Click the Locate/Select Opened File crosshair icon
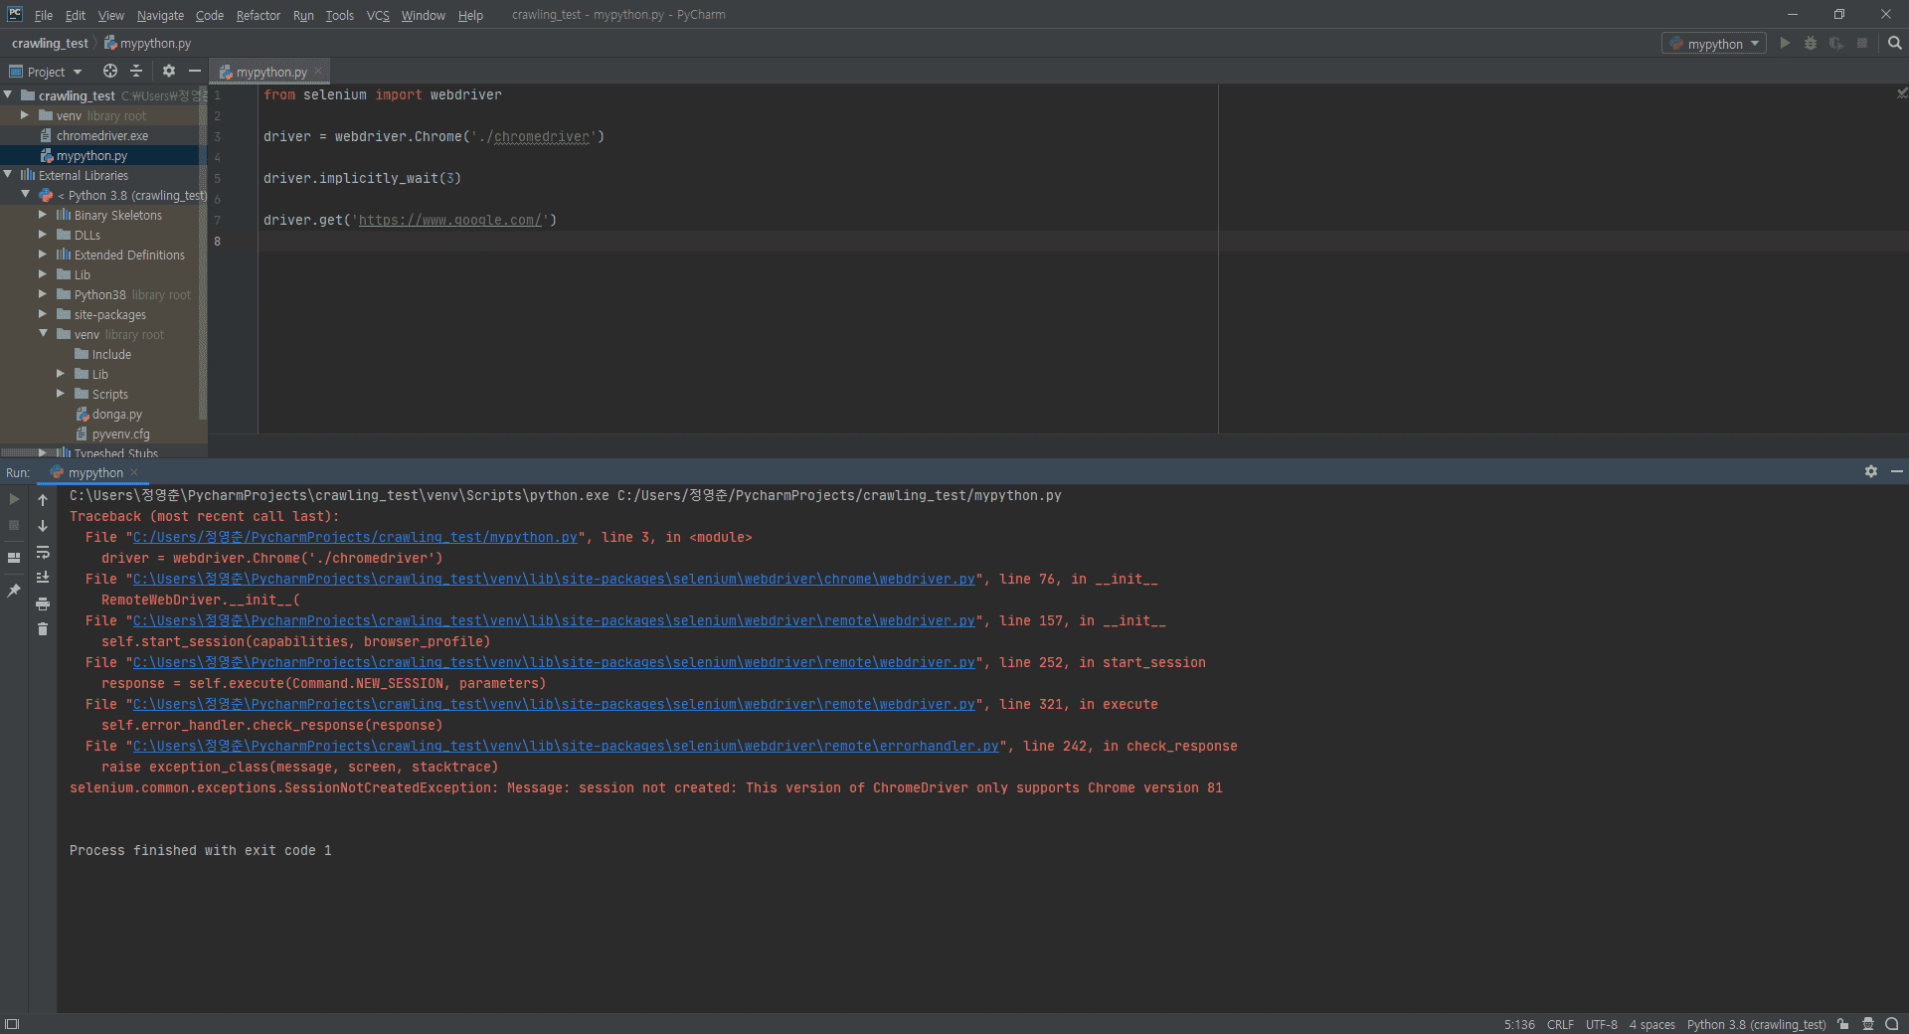 (x=110, y=72)
